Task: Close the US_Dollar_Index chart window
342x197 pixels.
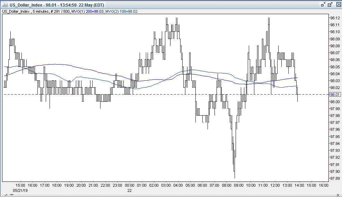Action: [x=339, y=4]
